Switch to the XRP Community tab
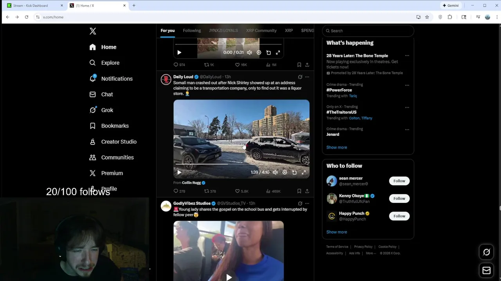Viewport: 501px width, 281px height. click(x=261, y=30)
